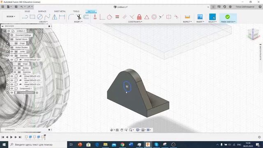Collapse the Wheel D65x25 v2:1 node
Screen dimensions: 263x148
point(7,60)
